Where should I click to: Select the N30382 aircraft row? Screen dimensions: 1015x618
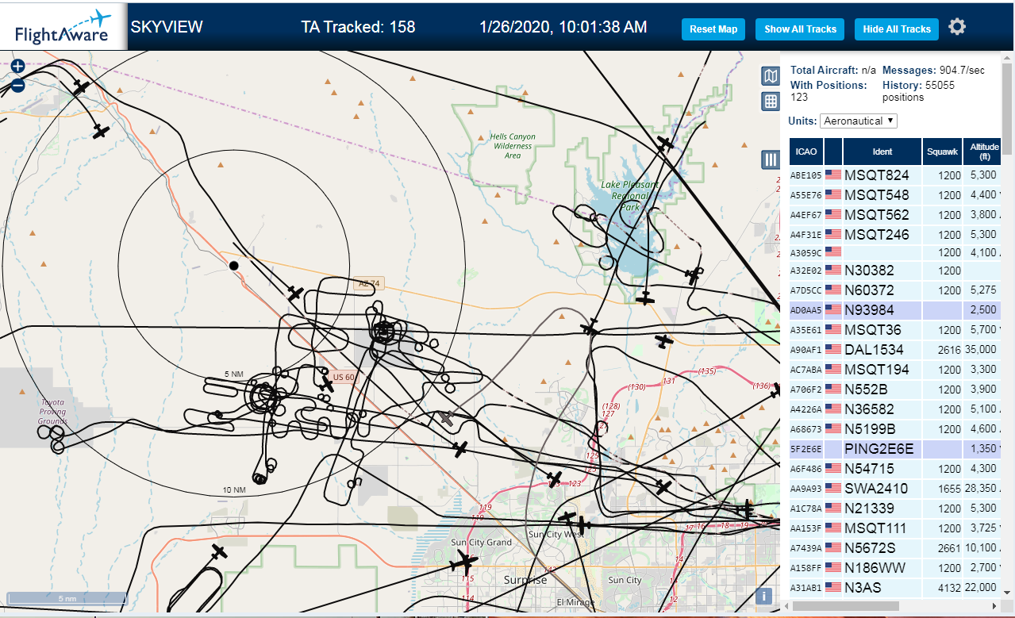pyautogui.click(x=895, y=271)
